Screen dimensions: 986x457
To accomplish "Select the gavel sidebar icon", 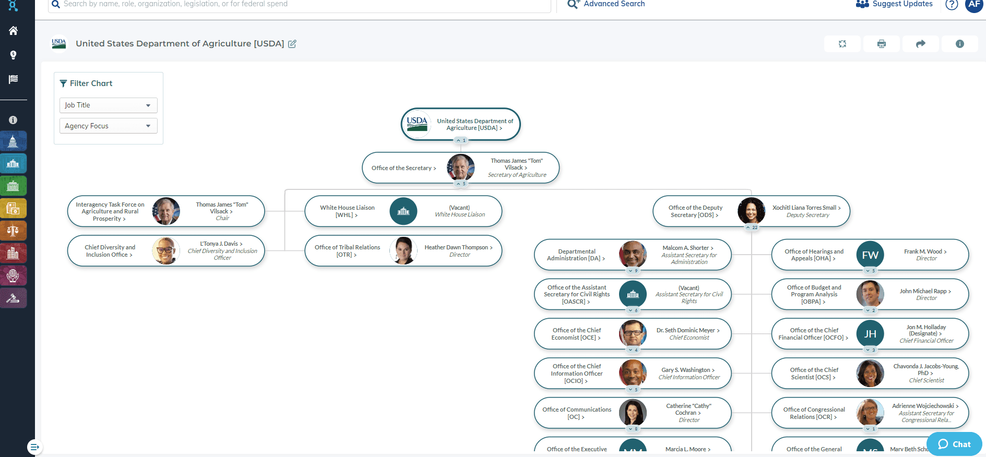I will [13, 298].
